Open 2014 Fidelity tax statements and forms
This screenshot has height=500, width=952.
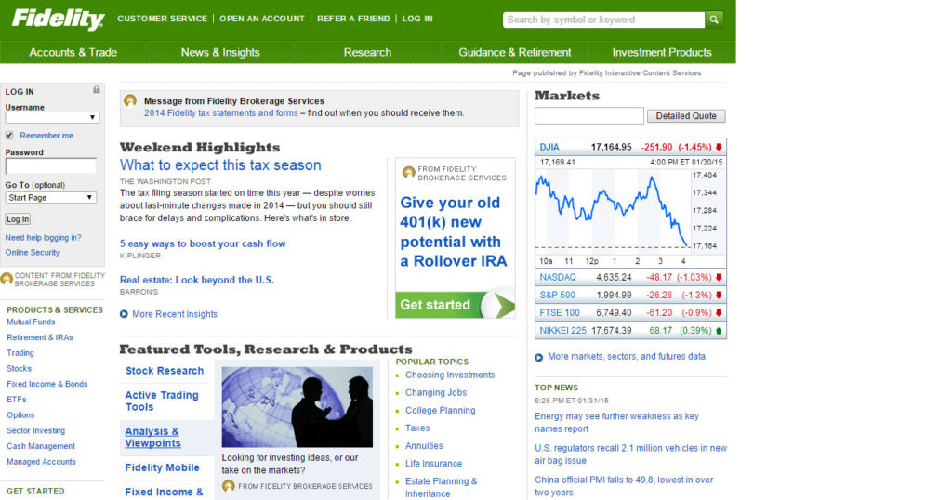coord(221,112)
